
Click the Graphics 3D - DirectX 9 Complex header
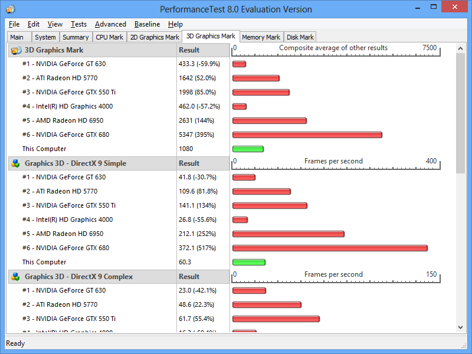click(x=79, y=277)
